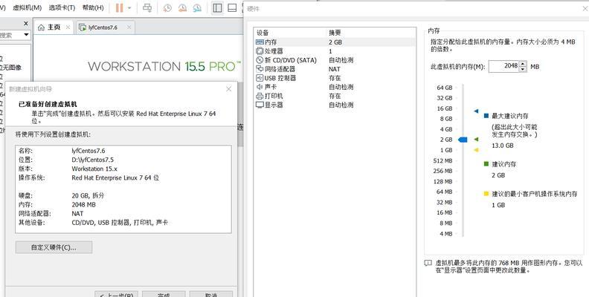The image size is (589, 297).
Task: Click the 摘要 column header
Action: [335, 33]
